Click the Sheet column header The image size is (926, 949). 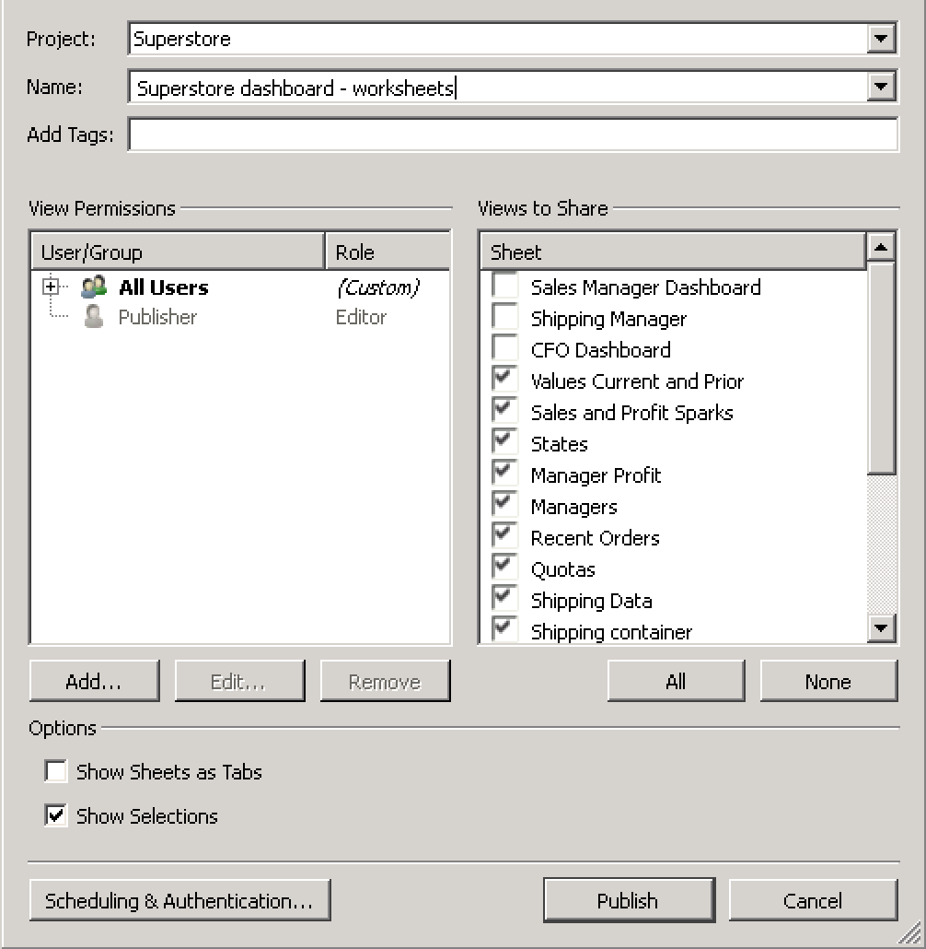pyautogui.click(x=673, y=252)
